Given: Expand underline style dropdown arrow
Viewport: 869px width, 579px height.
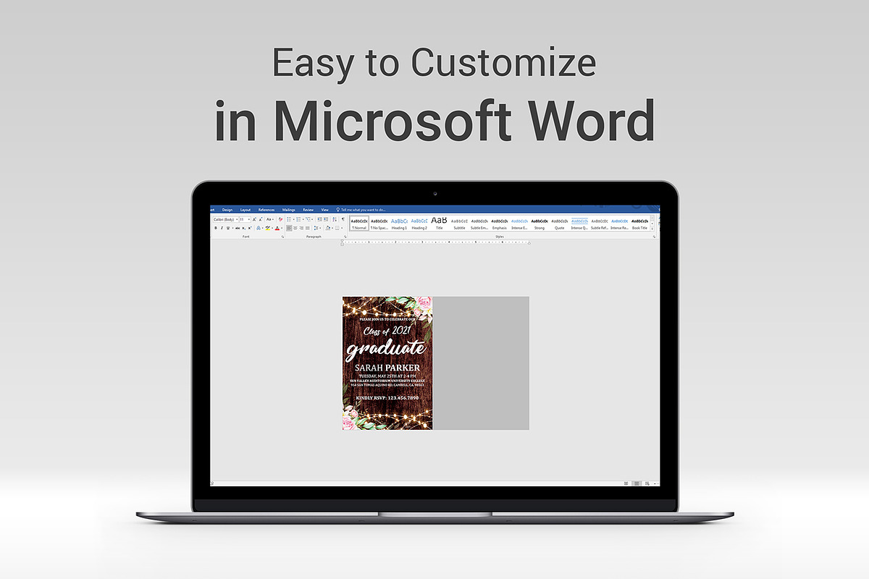Looking at the screenshot, I should point(232,228).
